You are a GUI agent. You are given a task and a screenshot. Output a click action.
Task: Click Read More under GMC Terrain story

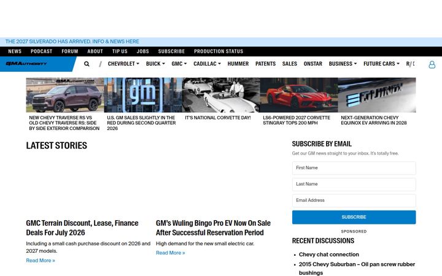click(41, 261)
